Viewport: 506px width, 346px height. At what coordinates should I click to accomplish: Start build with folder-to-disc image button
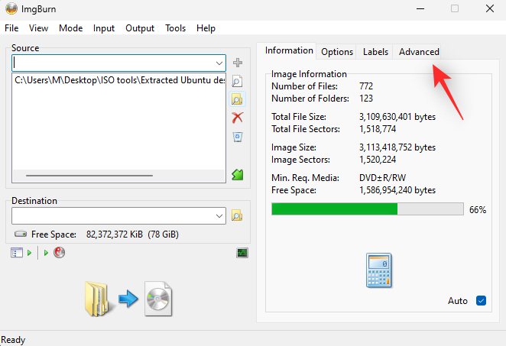pos(128,299)
